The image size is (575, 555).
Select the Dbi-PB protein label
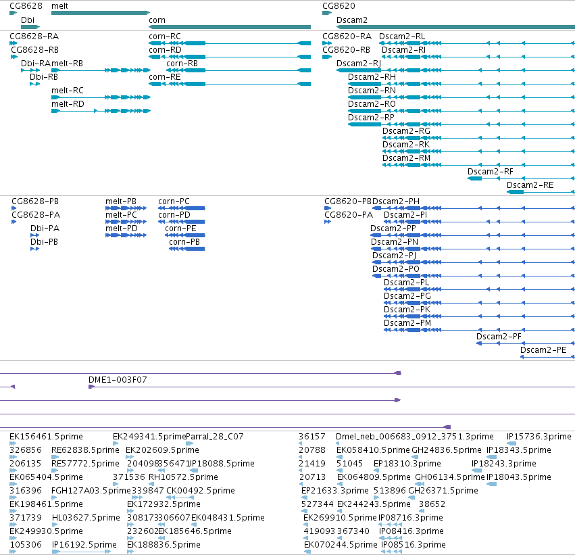click(x=44, y=243)
